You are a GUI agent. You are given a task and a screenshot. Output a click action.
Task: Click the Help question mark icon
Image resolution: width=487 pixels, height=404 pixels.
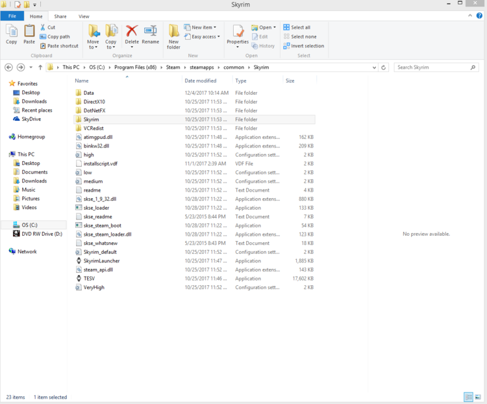point(479,16)
